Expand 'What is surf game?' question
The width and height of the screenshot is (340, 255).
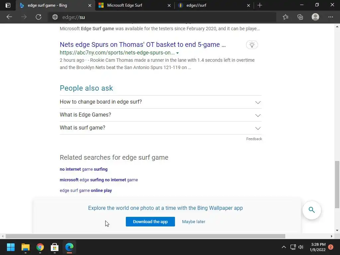[160, 128]
